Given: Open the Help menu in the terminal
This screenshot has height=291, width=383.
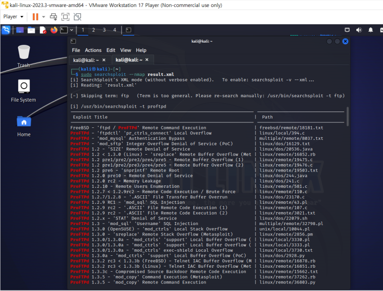Looking at the screenshot, I should (141, 50).
